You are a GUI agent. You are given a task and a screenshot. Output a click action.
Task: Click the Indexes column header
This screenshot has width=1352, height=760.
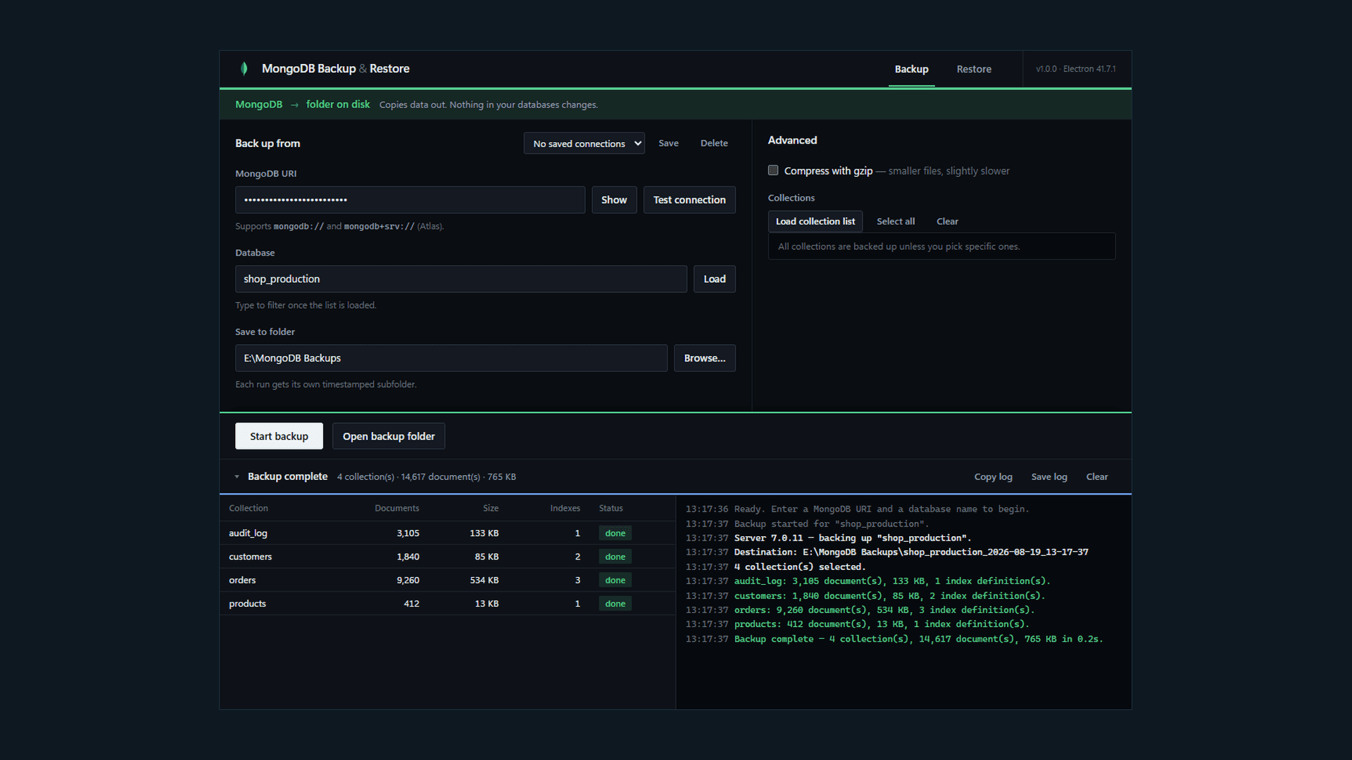(x=565, y=508)
